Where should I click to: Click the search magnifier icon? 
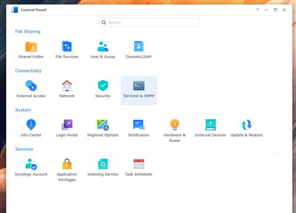(x=104, y=23)
